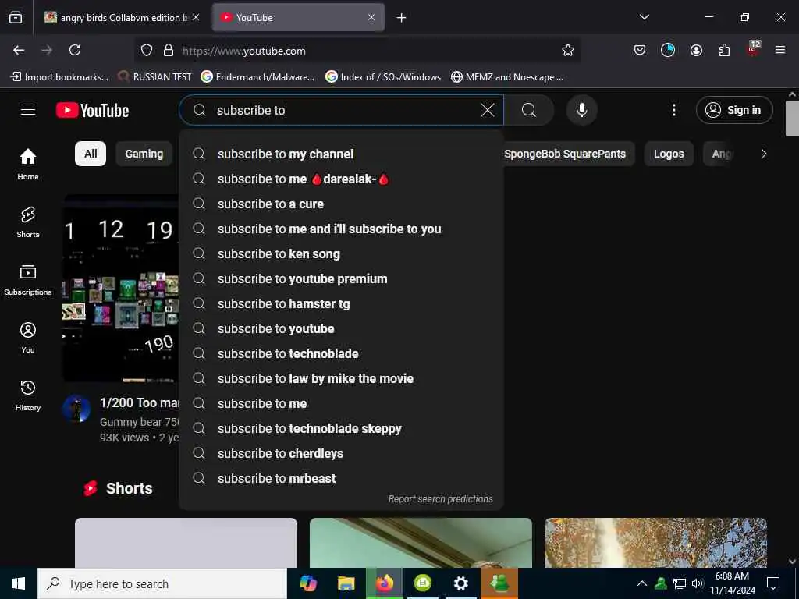
Task: Open the volume control in system tray
Action: click(698, 583)
